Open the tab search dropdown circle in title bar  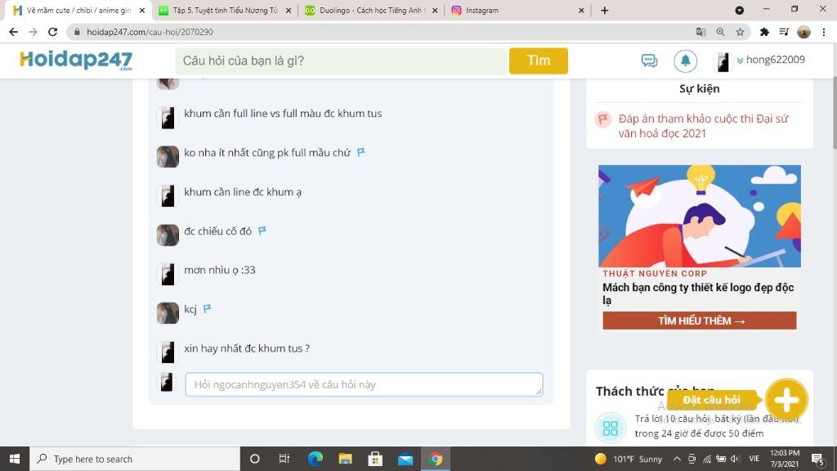[x=739, y=10]
